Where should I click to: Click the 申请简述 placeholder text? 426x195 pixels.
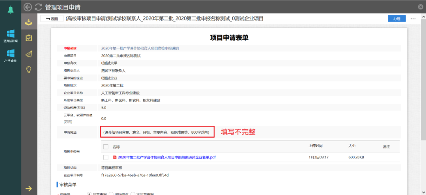(x=156, y=132)
